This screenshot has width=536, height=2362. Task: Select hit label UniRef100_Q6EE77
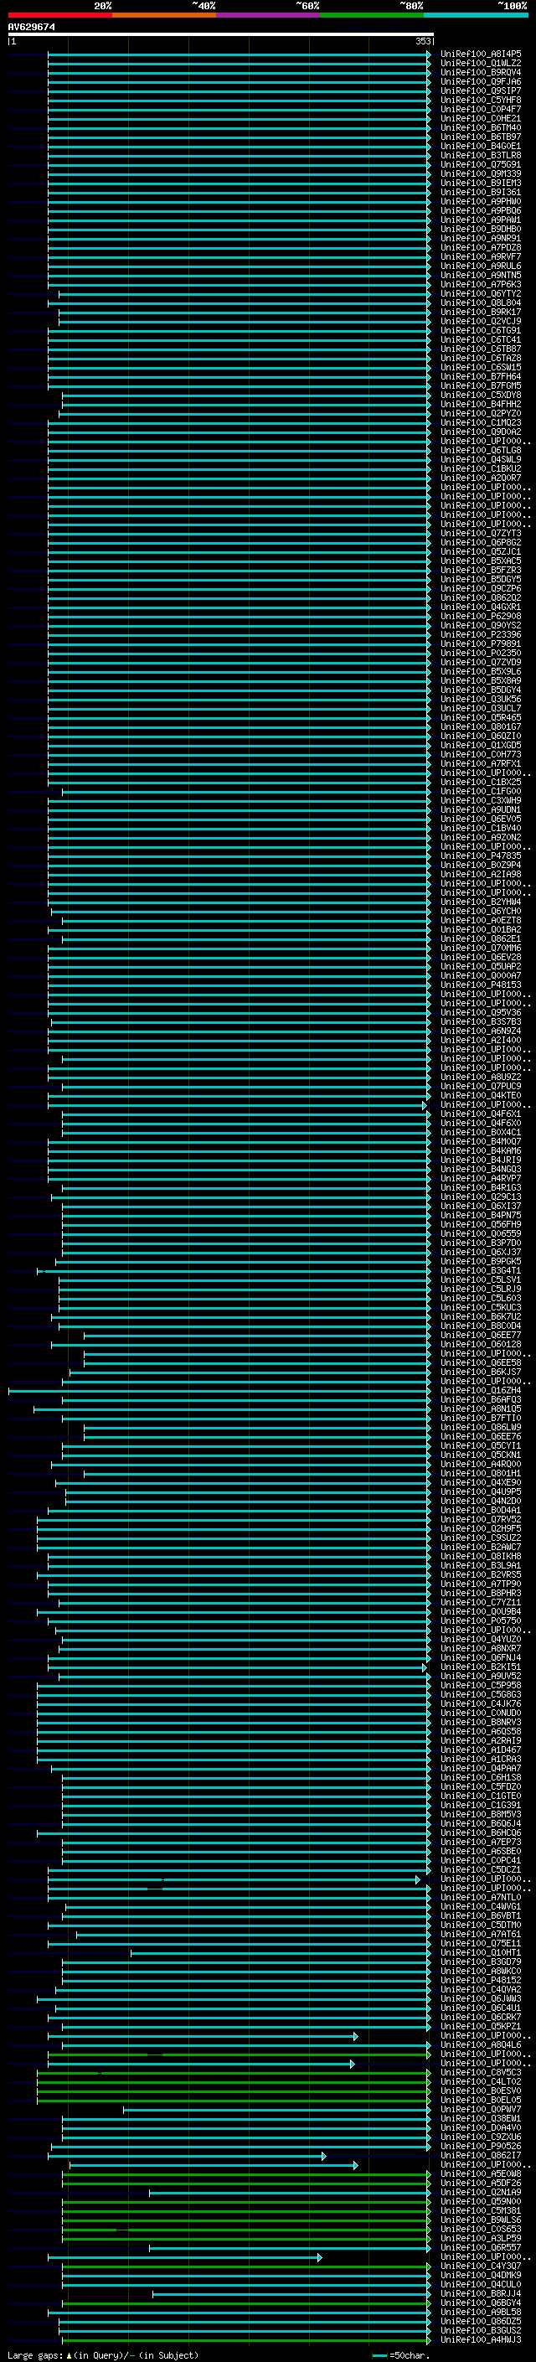(481, 1334)
